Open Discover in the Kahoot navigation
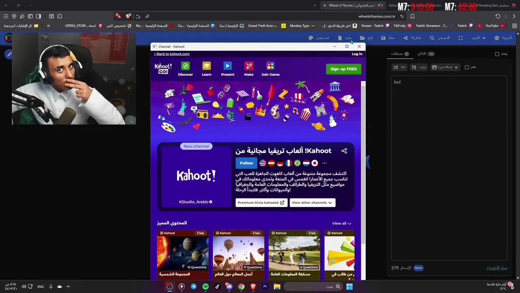This screenshot has width=520, height=293. (x=185, y=69)
